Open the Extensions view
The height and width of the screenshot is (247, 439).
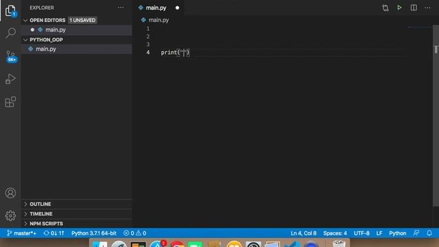(10, 102)
